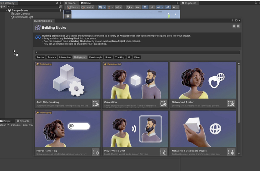Screen dimensions: 260x171
Task: Open Hierarchy panel kebab menu
Action: (60, 3)
